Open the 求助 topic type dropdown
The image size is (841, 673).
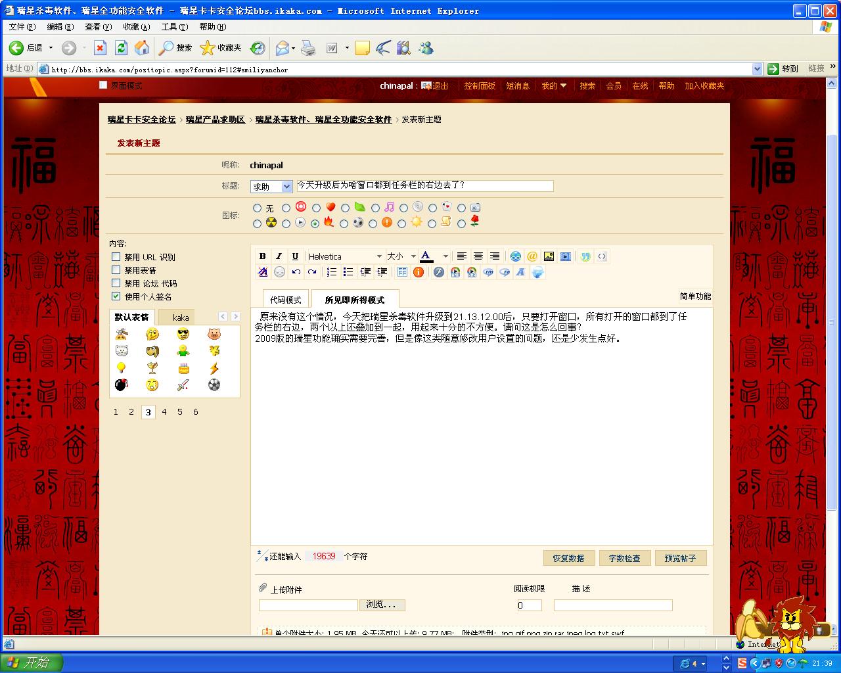point(271,187)
